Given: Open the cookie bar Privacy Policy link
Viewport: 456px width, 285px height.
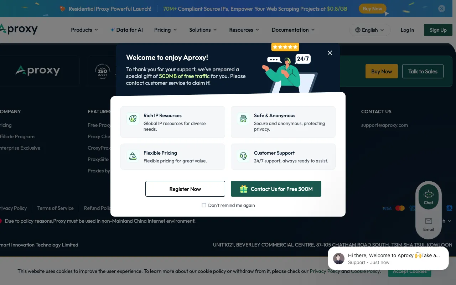Looking at the screenshot, I should pos(325,271).
